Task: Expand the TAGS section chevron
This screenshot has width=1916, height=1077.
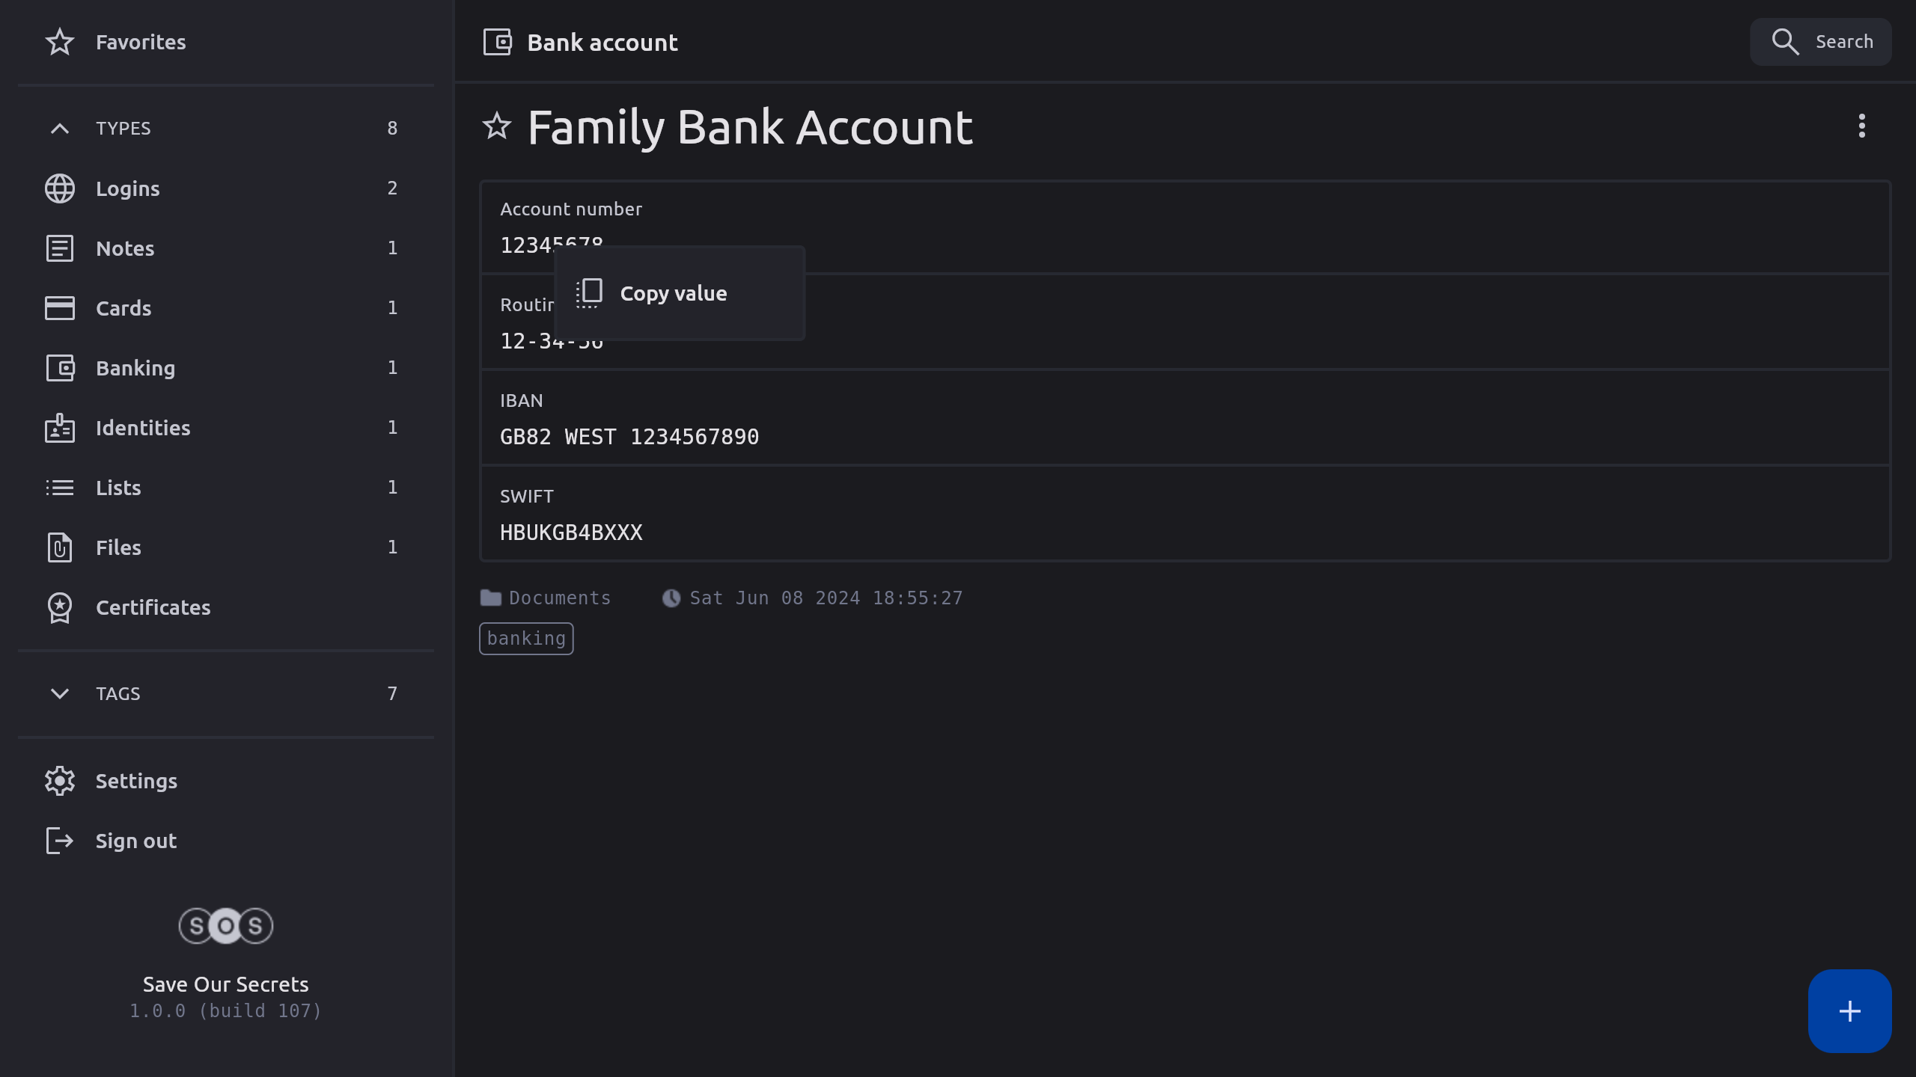Action: 60,694
